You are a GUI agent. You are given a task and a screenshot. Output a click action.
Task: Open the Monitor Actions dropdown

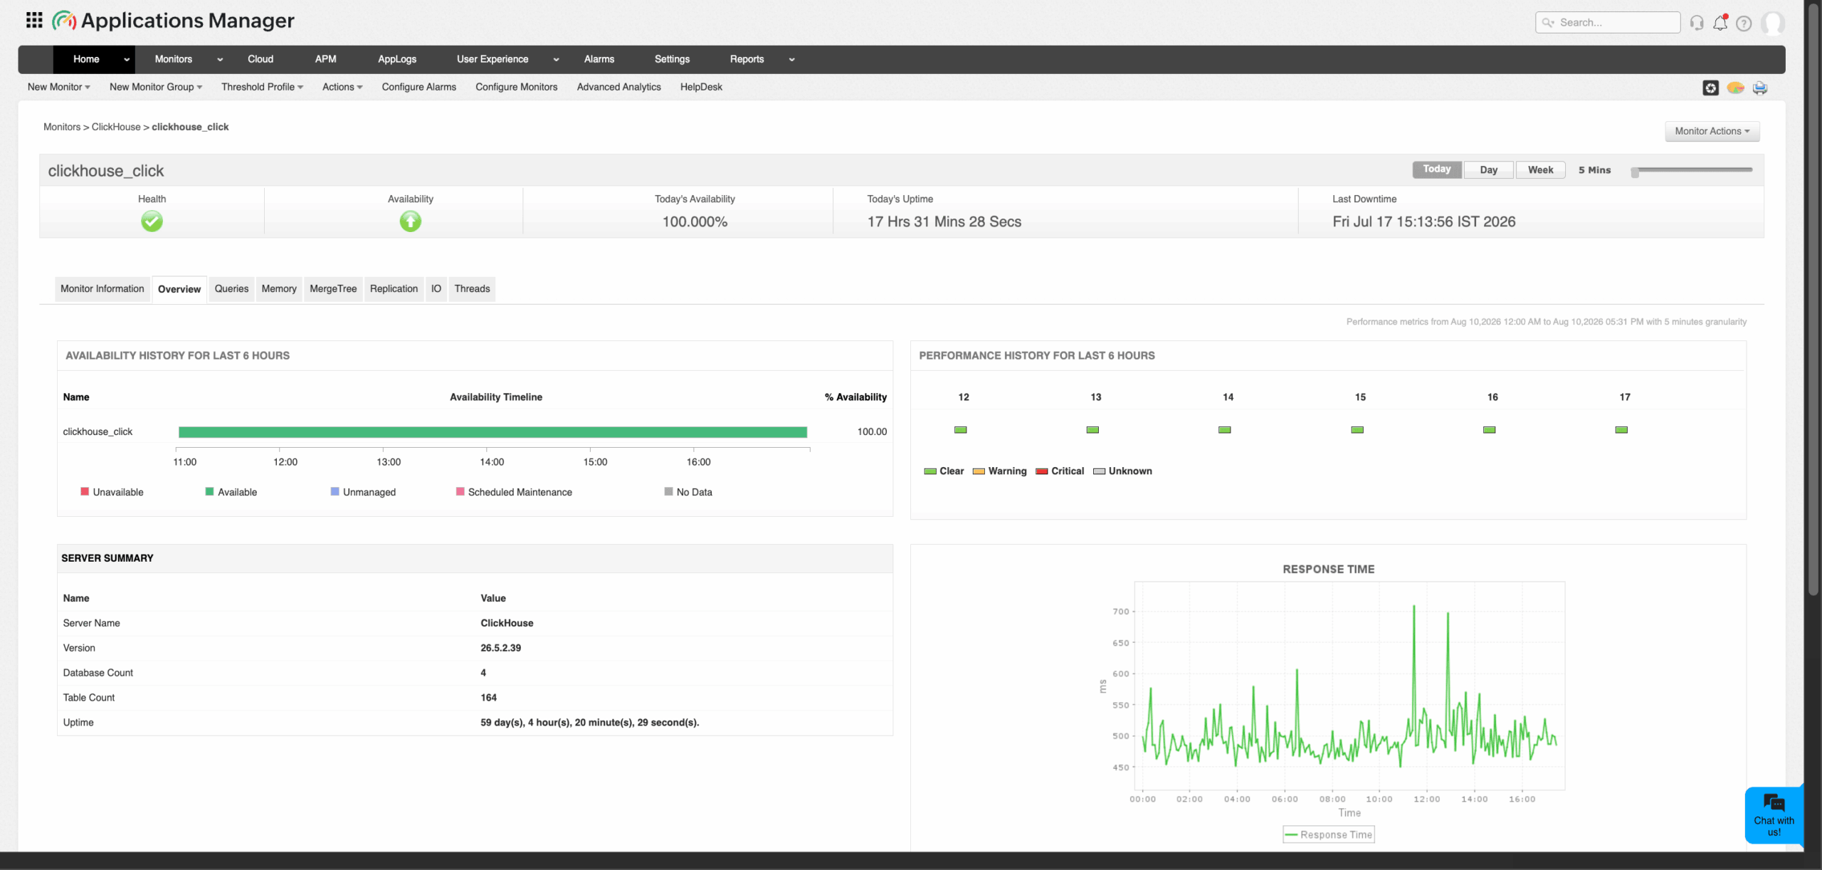[1712, 131]
